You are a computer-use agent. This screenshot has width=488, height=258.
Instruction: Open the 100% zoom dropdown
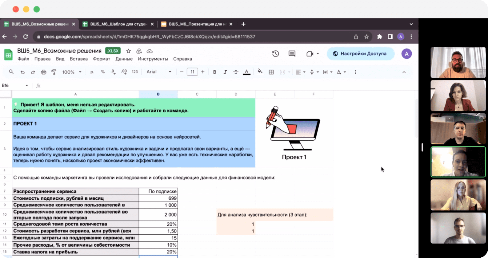click(x=71, y=72)
